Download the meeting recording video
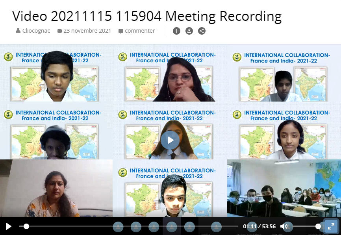The image size is (341, 235). (x=189, y=31)
